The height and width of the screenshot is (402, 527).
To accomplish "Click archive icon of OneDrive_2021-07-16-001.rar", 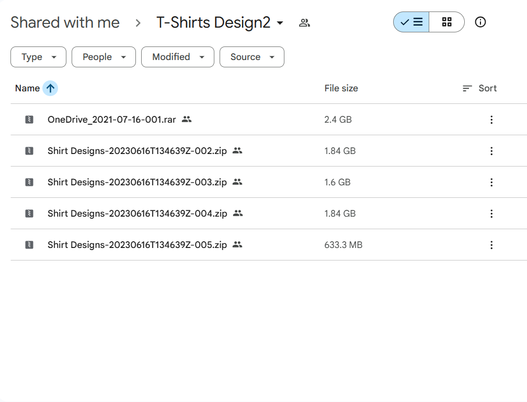I will [x=29, y=120].
